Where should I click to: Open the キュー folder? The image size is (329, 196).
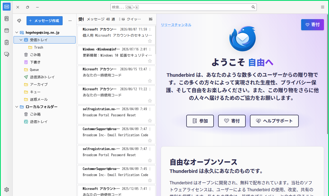click(45, 92)
